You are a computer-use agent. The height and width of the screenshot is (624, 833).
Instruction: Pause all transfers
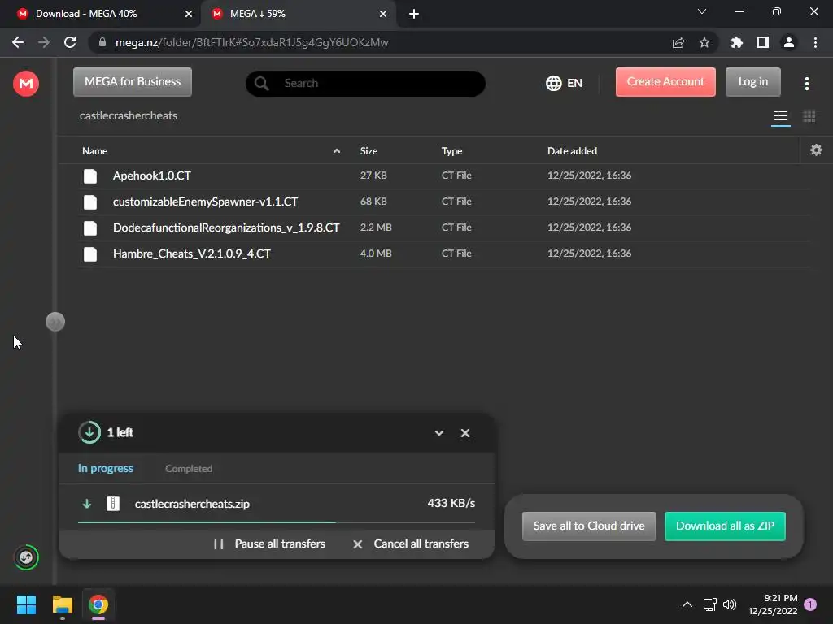268,544
